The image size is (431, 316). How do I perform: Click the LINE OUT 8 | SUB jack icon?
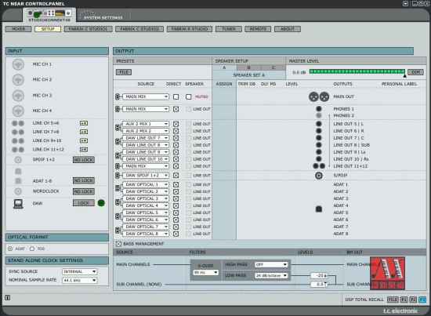click(319, 145)
